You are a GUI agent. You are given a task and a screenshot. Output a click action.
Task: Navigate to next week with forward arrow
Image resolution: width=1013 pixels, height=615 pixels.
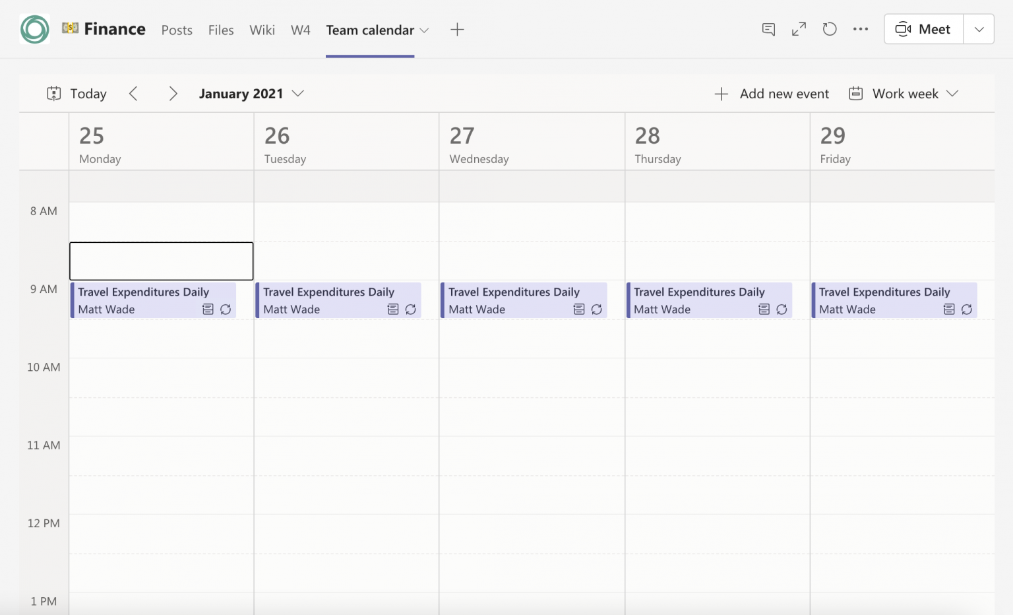click(x=173, y=93)
